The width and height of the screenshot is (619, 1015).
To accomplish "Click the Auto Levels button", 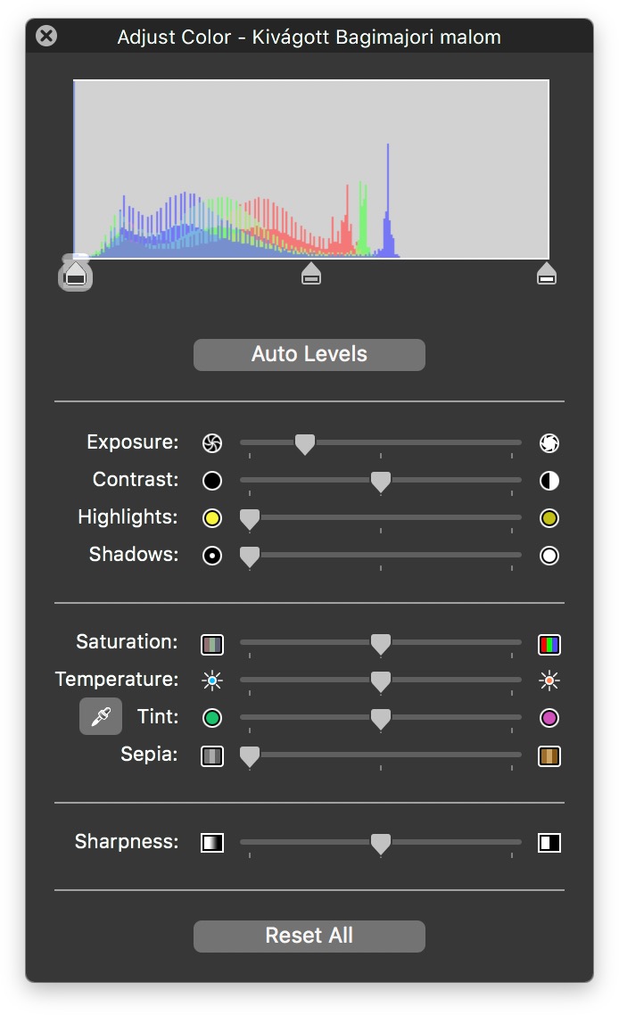I will (309, 355).
